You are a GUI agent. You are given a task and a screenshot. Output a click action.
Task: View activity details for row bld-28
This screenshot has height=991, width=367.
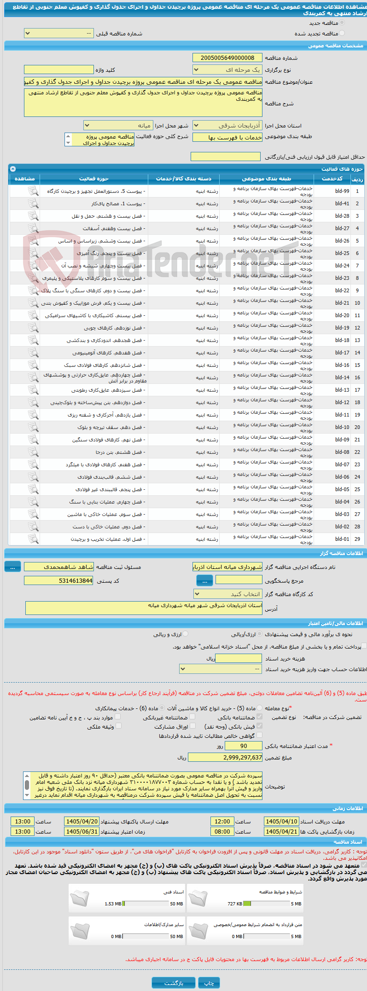point(33,216)
